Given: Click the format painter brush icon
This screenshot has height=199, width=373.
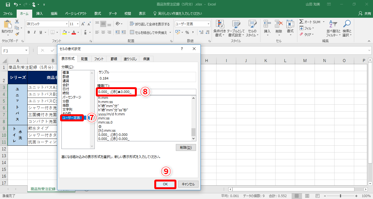Looking at the screenshot, I should point(17,34).
